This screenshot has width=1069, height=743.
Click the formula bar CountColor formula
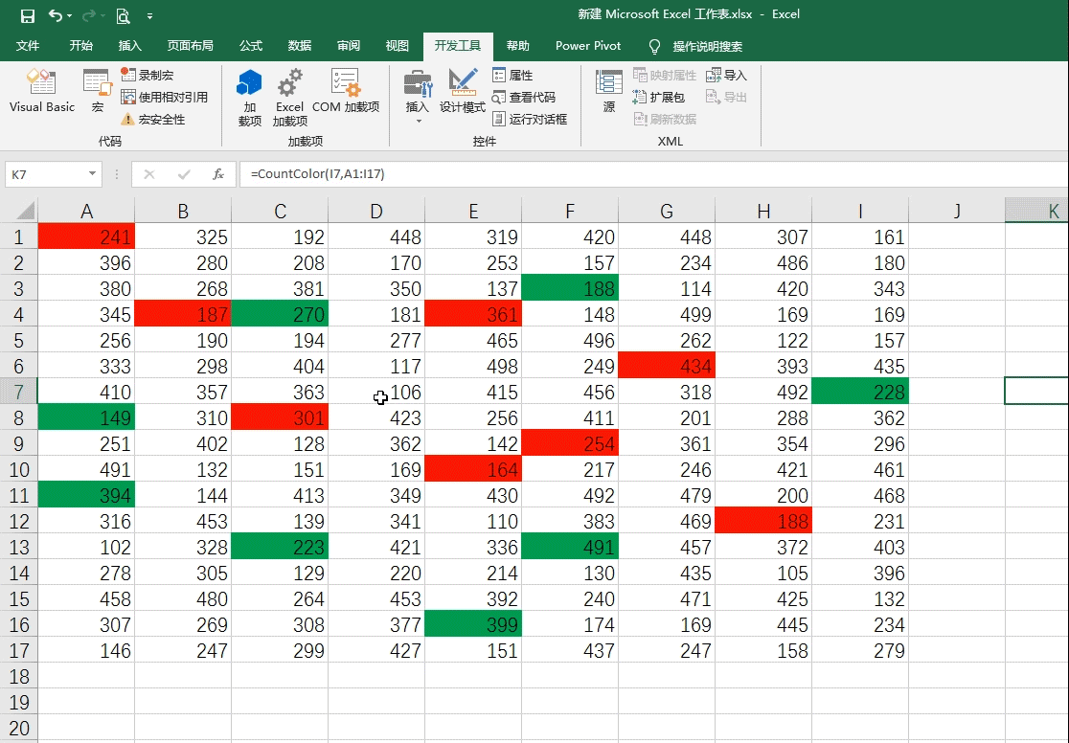pyautogui.click(x=318, y=174)
